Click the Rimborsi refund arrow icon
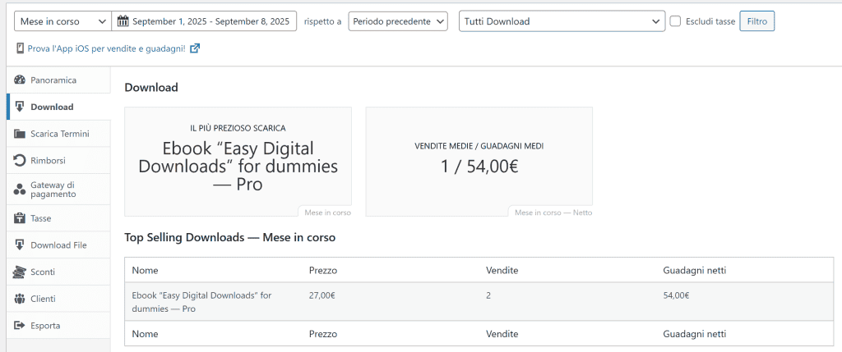Image resolution: width=842 pixels, height=352 pixels. pyautogui.click(x=20, y=161)
